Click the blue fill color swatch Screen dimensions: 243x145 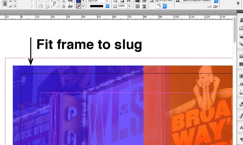[x=78, y=1]
